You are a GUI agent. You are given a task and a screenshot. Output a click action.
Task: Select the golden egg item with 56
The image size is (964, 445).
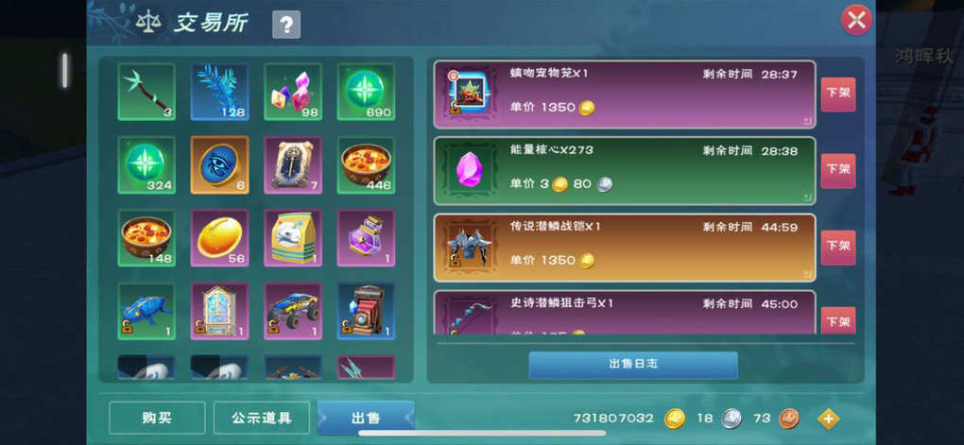click(219, 238)
